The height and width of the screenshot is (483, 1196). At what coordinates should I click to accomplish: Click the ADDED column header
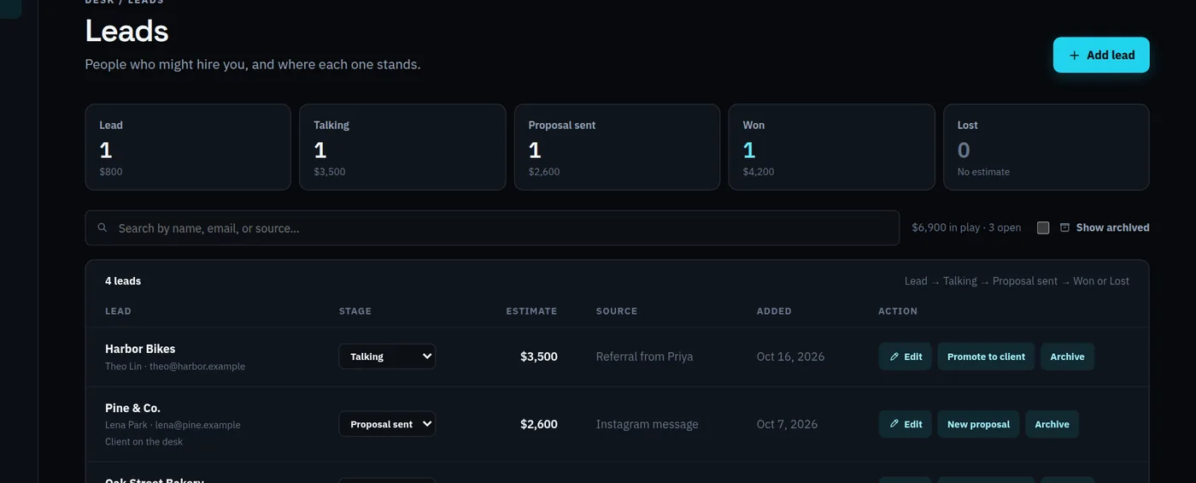(x=774, y=311)
